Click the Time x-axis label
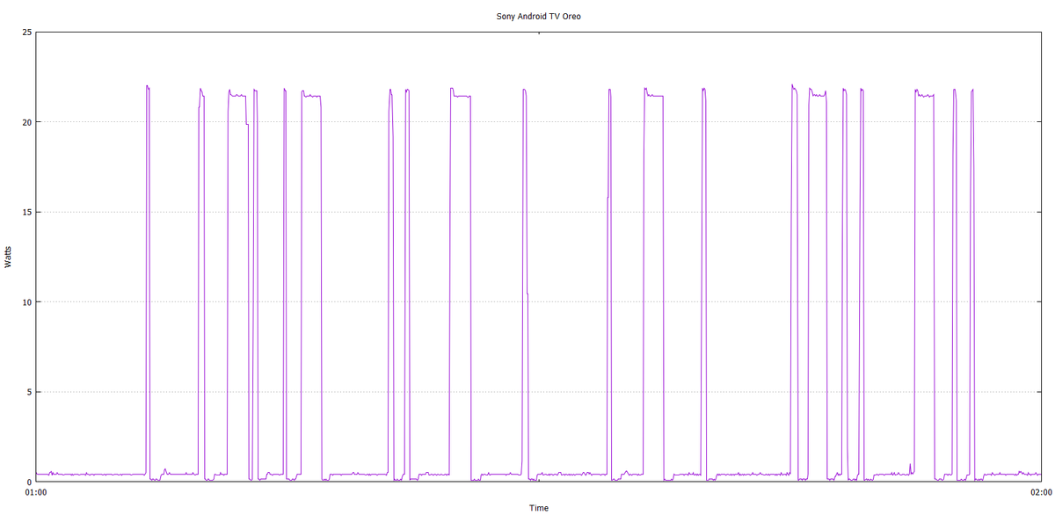Screen dimensions: 1055x515 coord(538,508)
